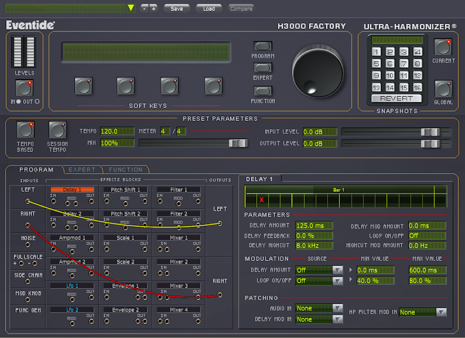
Task: Click the Tempo 120.0 value field
Action: point(117,131)
